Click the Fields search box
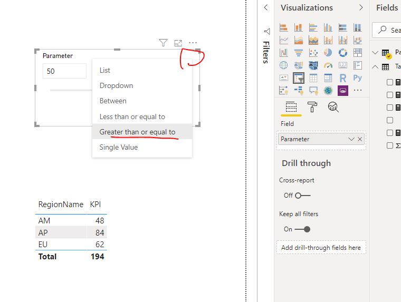This screenshot has height=302, width=401. [x=387, y=30]
